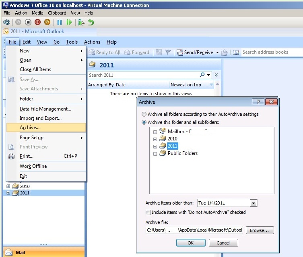Open the Edit menu in Outlook
Screen dimensions: 303x257
coord(27,42)
